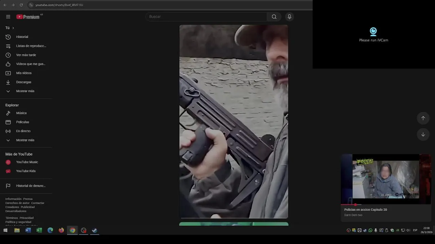
Task: Open Ver más tarde list
Action: pos(26,55)
